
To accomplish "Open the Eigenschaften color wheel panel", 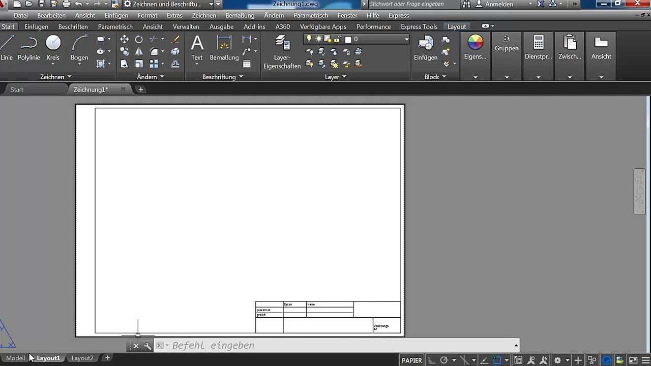I will [475, 47].
